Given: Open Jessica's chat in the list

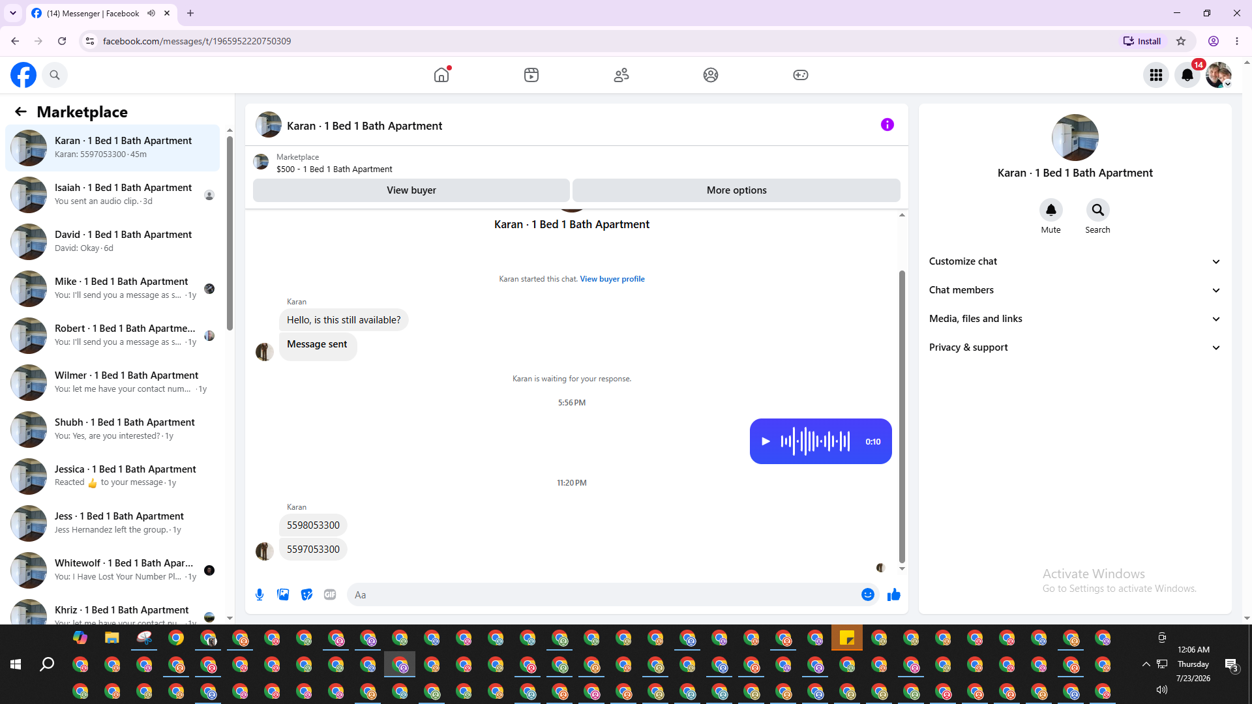Looking at the screenshot, I should click(112, 477).
